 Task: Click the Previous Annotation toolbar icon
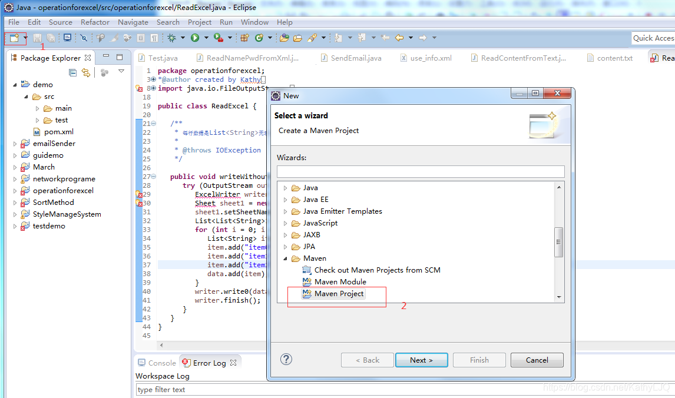click(x=362, y=38)
